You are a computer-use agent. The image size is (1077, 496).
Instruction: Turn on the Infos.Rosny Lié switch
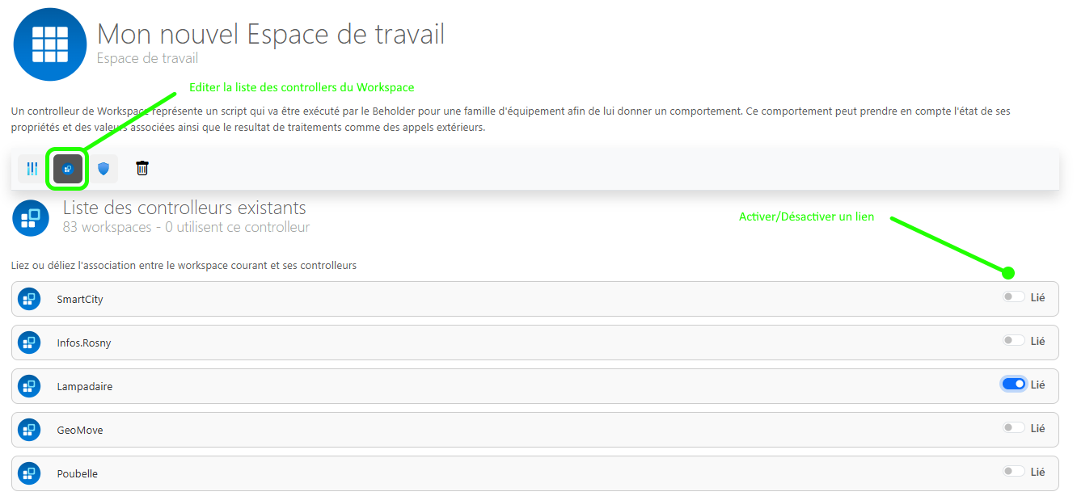click(x=1013, y=341)
